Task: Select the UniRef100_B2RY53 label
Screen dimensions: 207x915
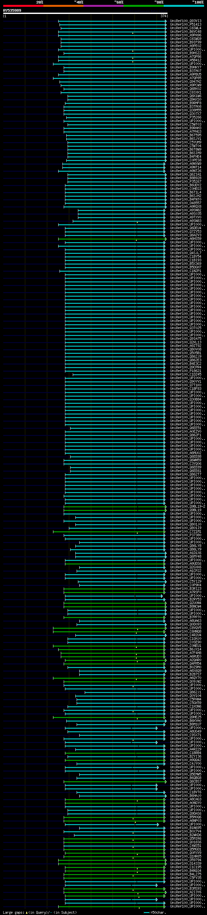Action: [186, 599]
